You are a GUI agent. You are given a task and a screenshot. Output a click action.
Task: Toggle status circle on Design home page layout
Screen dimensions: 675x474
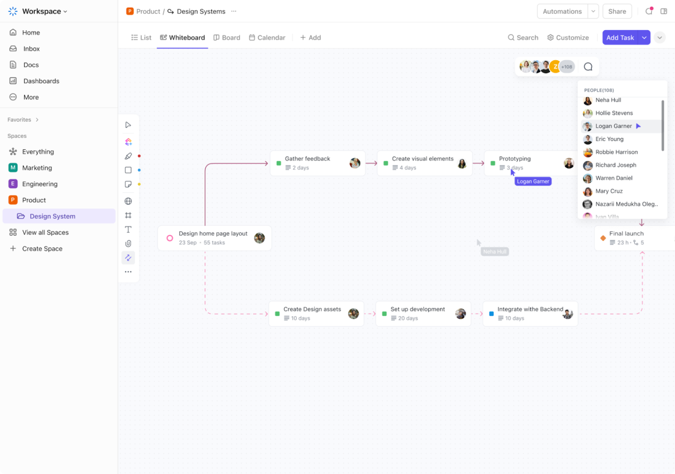coord(170,238)
